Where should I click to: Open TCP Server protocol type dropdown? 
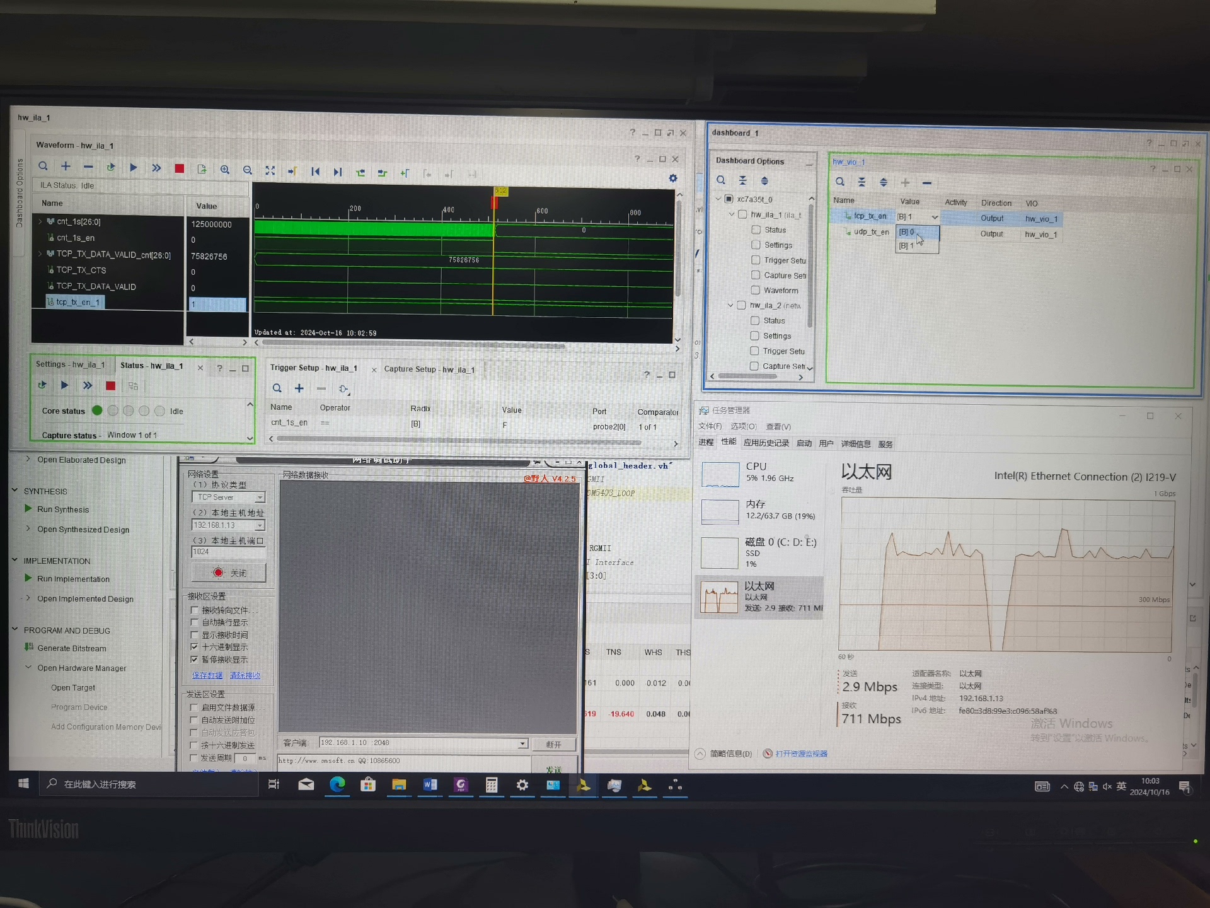[x=260, y=498]
